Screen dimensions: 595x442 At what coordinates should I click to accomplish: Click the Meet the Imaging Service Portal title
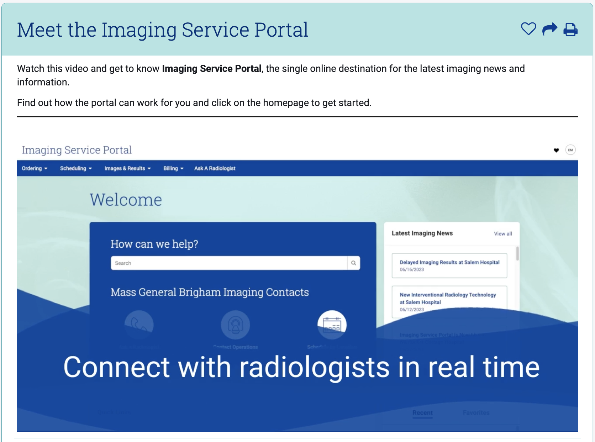(x=163, y=30)
